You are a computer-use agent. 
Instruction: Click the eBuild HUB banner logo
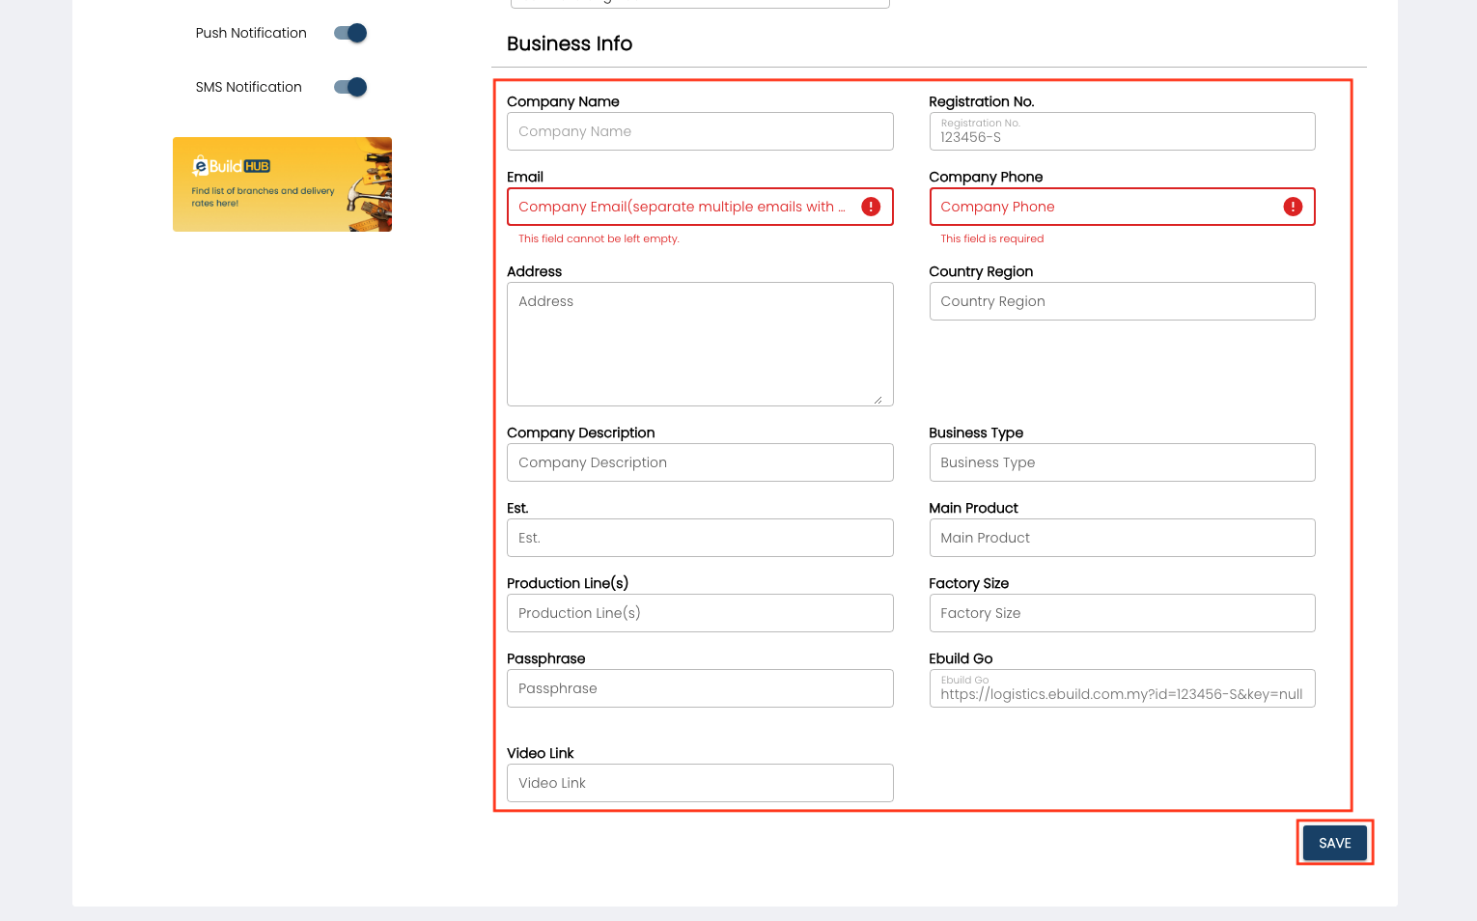[x=231, y=166]
